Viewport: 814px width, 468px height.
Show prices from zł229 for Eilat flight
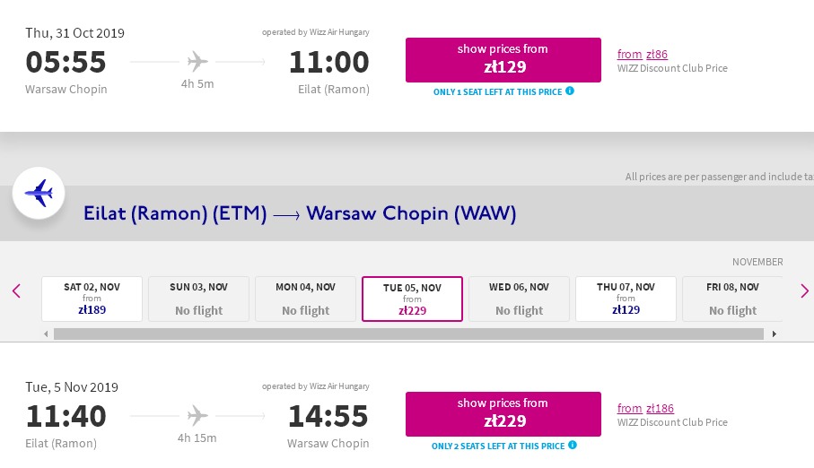503,414
